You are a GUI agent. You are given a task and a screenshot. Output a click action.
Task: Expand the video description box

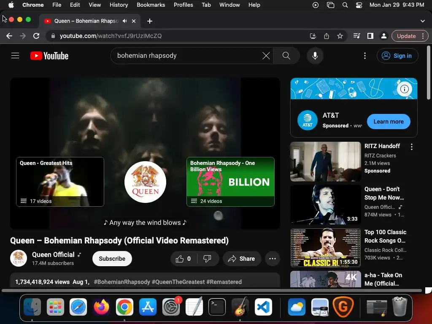[145, 280]
